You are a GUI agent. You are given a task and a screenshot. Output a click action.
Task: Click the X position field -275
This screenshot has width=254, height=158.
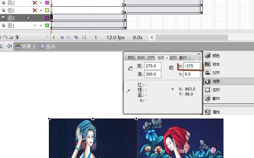pyautogui.click(x=192, y=66)
